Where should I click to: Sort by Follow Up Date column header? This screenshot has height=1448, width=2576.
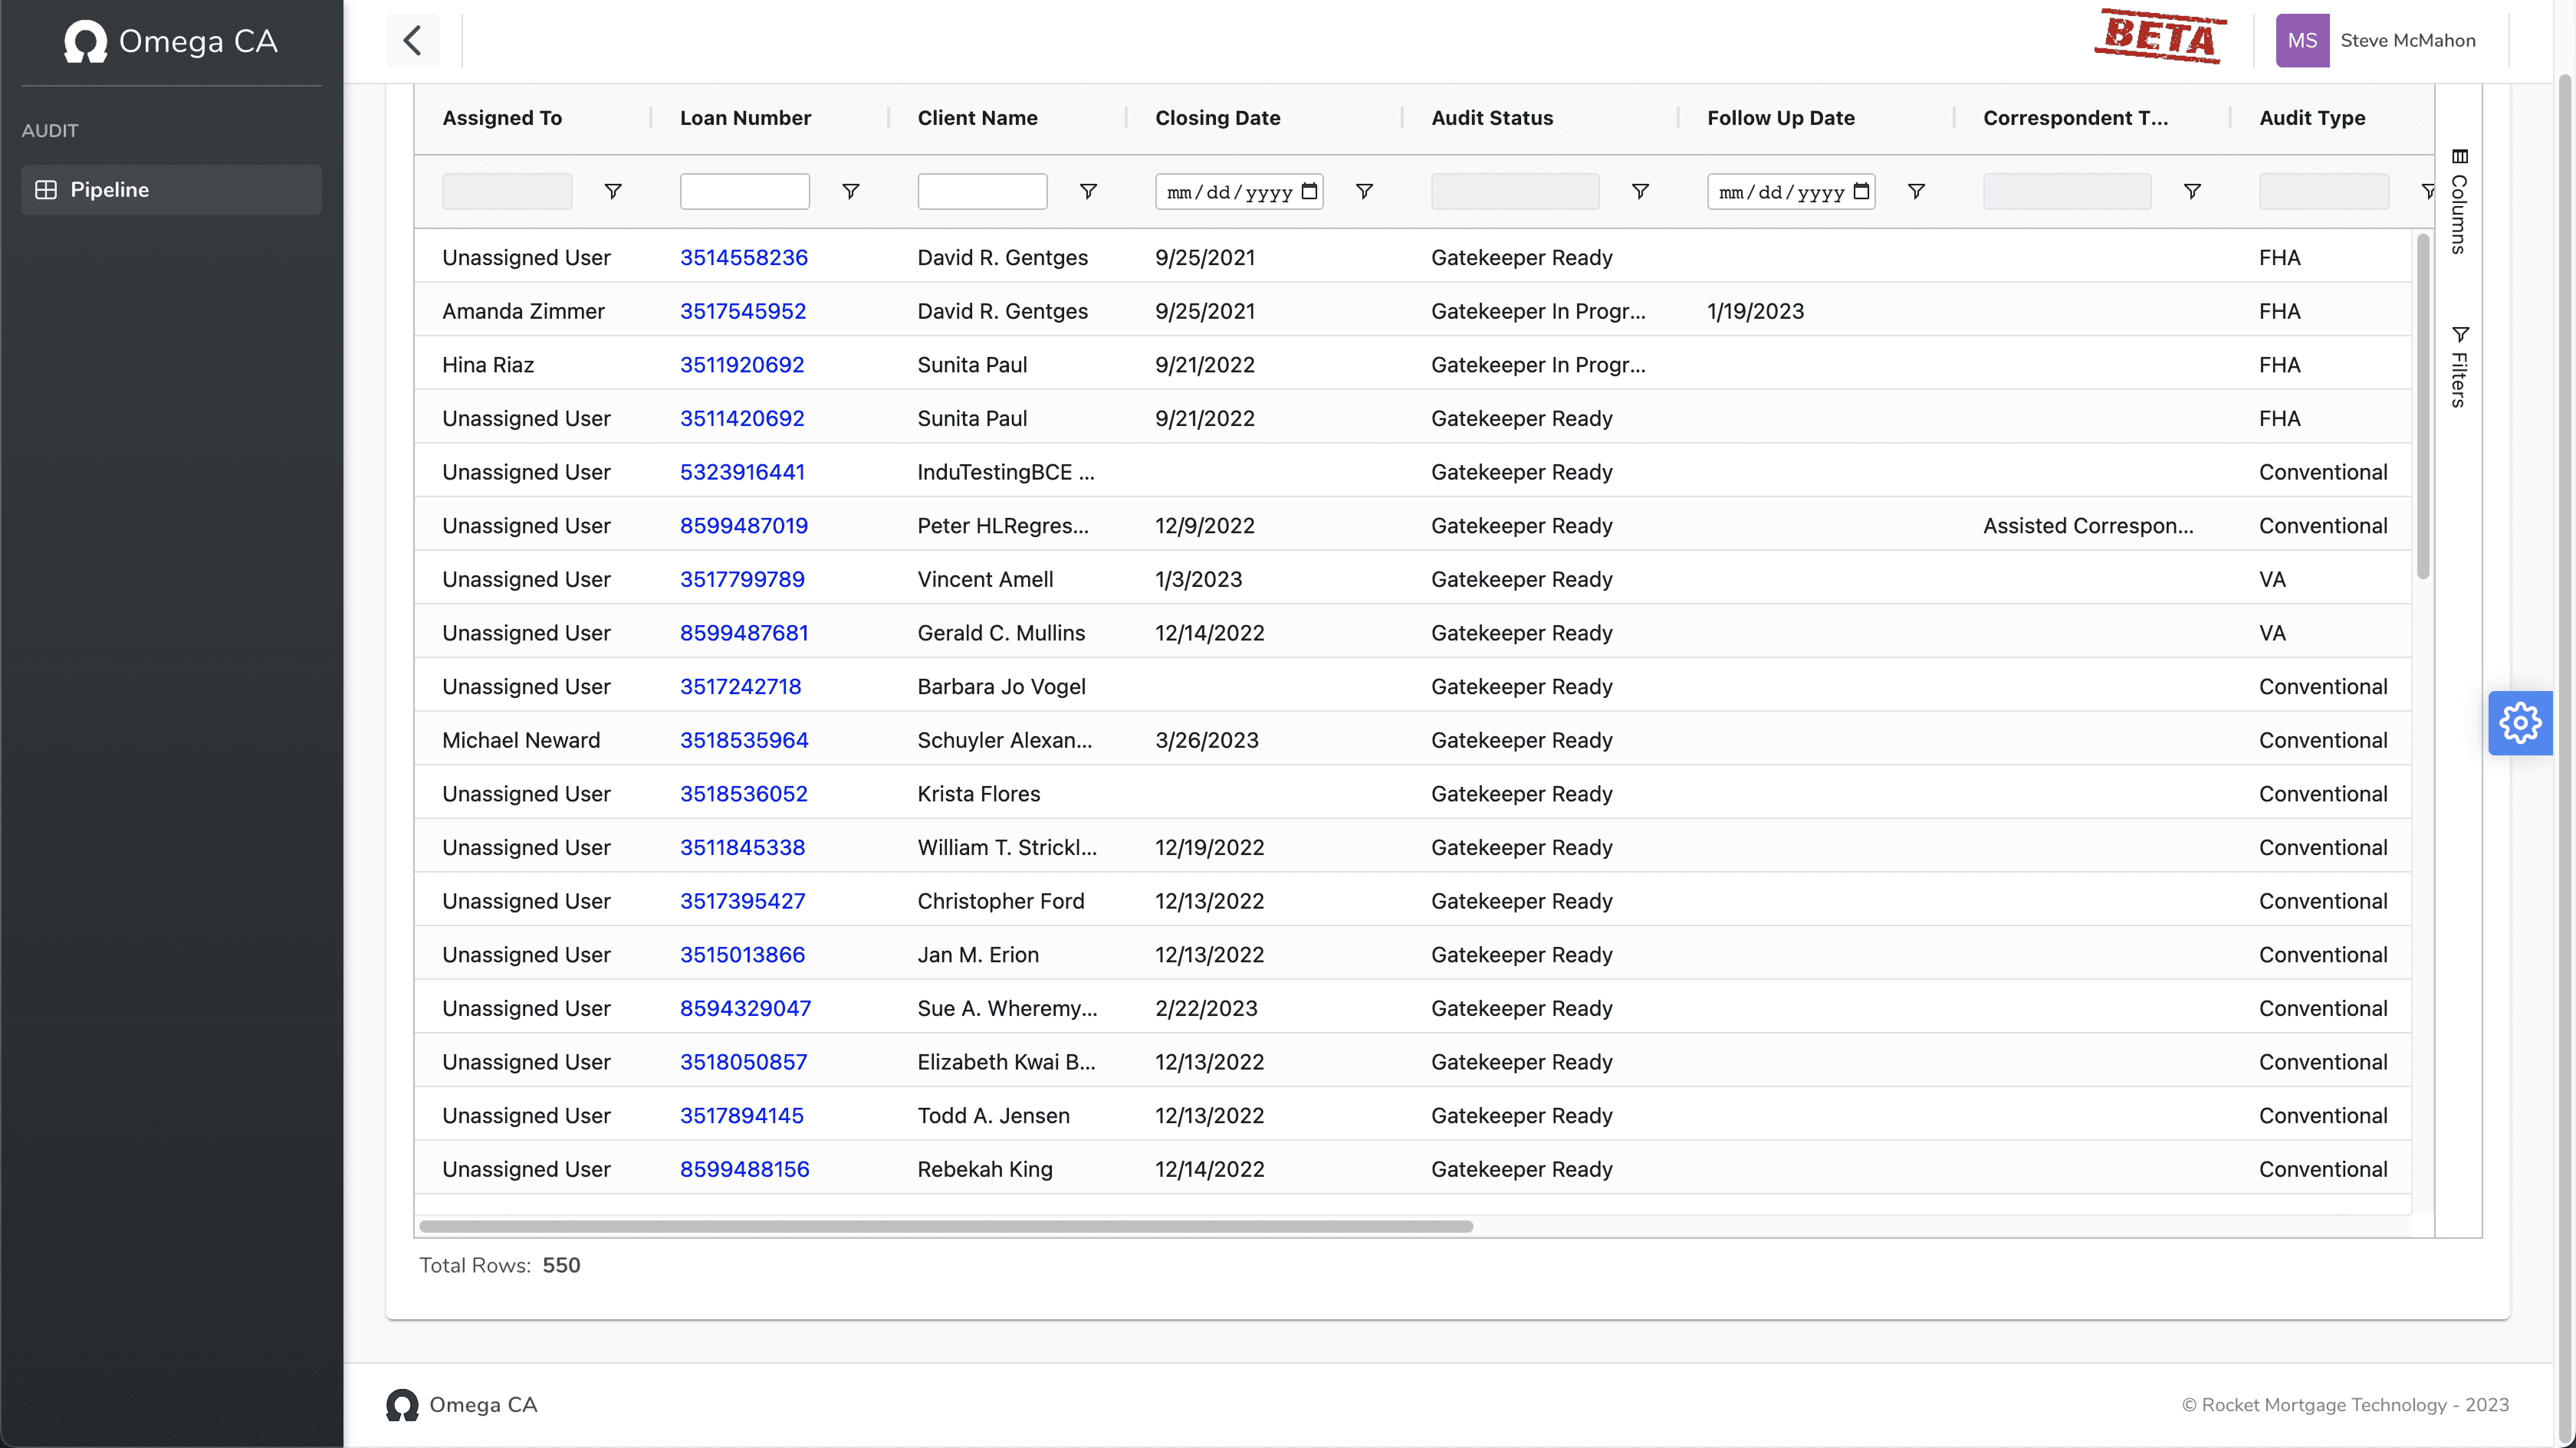(x=1780, y=118)
